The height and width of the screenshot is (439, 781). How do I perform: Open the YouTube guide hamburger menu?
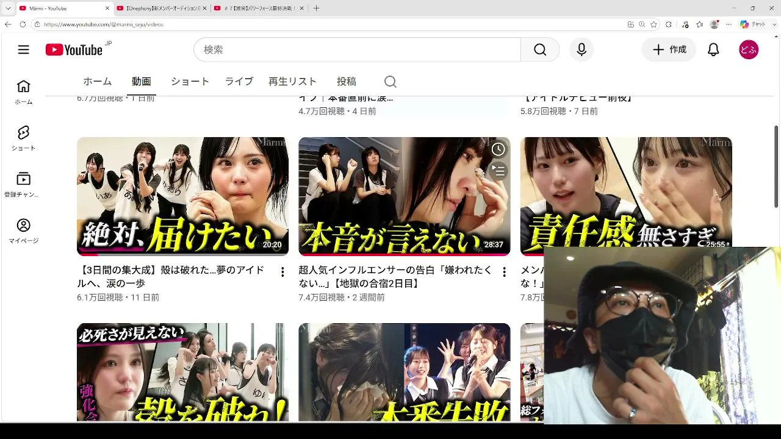(24, 50)
